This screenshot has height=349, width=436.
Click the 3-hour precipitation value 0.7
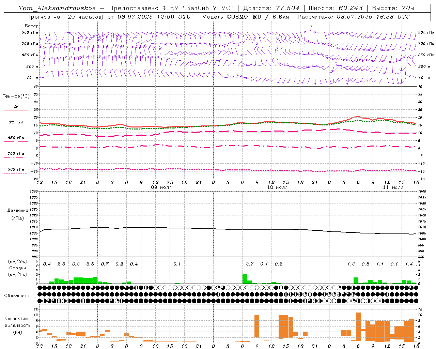tap(105, 264)
